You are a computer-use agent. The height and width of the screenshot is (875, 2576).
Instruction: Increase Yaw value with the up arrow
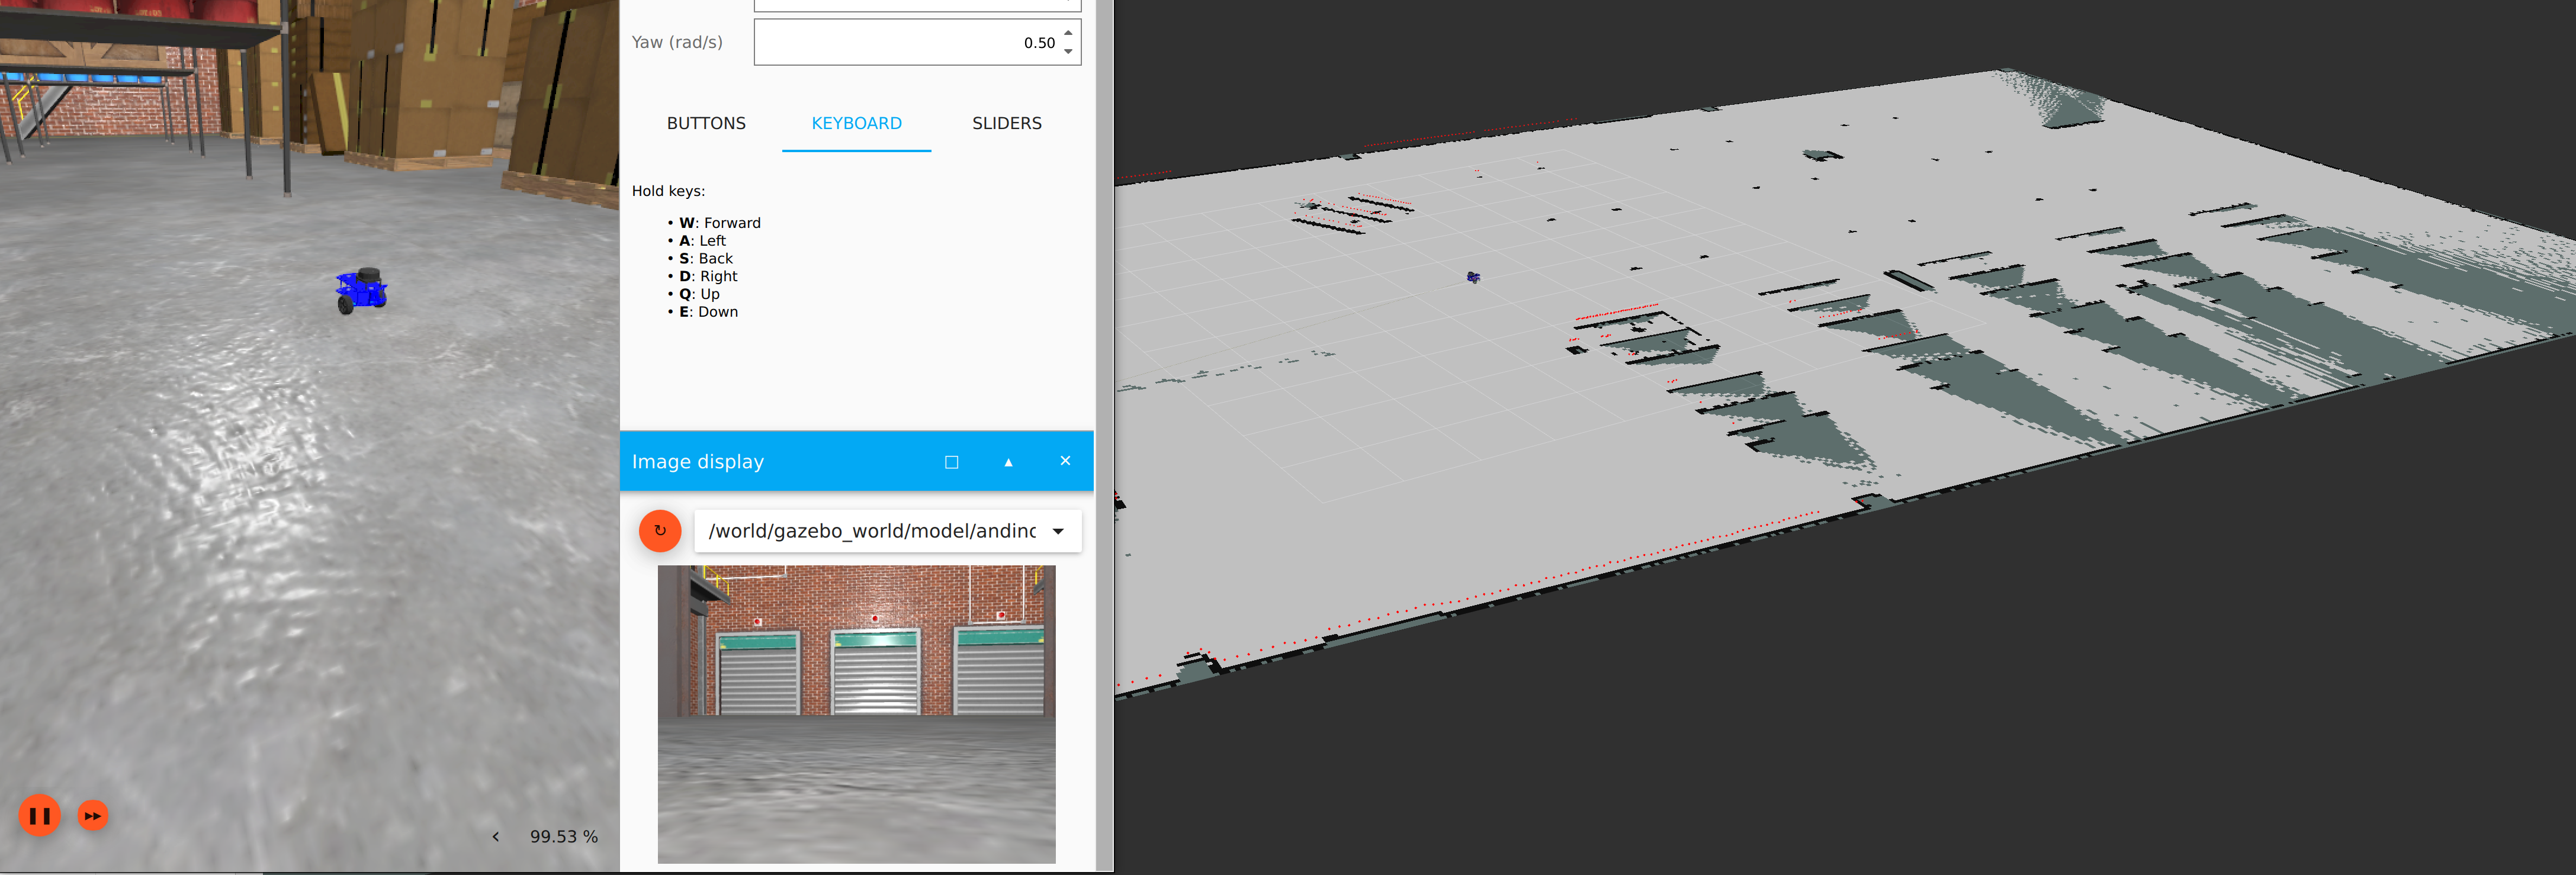1068,33
